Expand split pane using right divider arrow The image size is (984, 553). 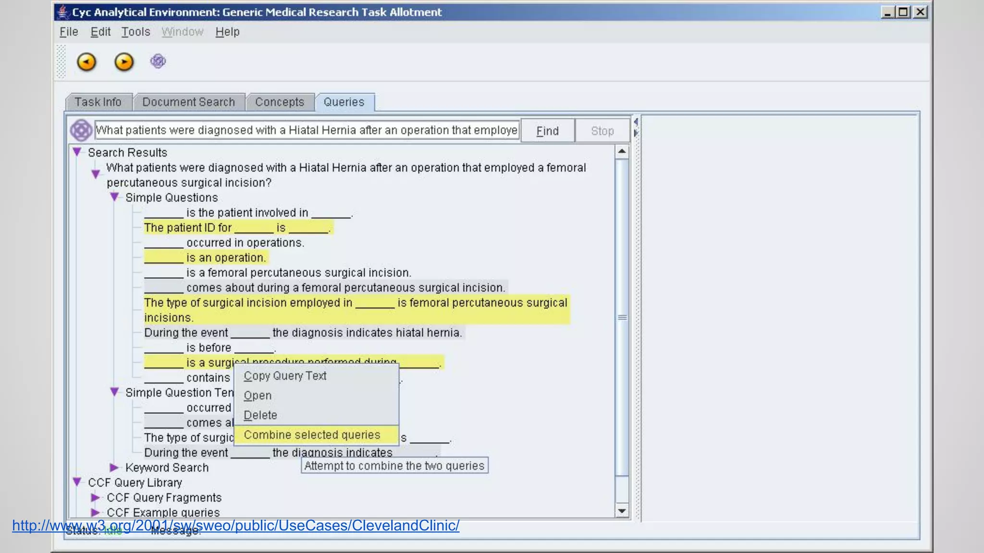pyautogui.click(x=636, y=133)
